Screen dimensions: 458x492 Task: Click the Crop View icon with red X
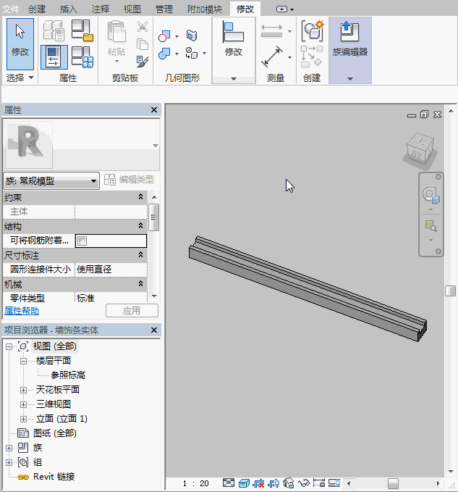[x=258, y=483]
